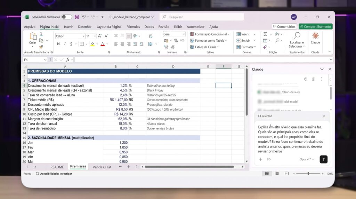Click the insert function fx icon
356x199 pixels.
pos(67,59)
